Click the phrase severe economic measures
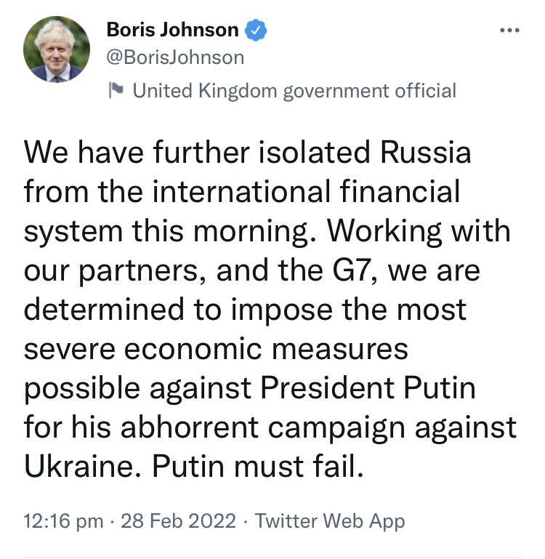The height and width of the screenshot is (559, 545). 216,349
